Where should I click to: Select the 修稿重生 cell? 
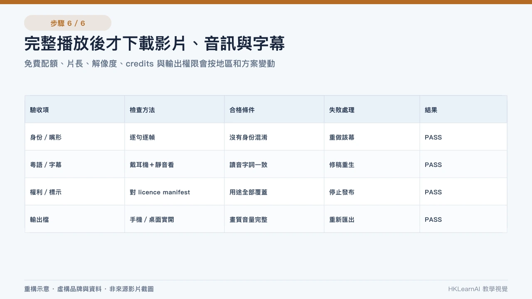click(372, 164)
